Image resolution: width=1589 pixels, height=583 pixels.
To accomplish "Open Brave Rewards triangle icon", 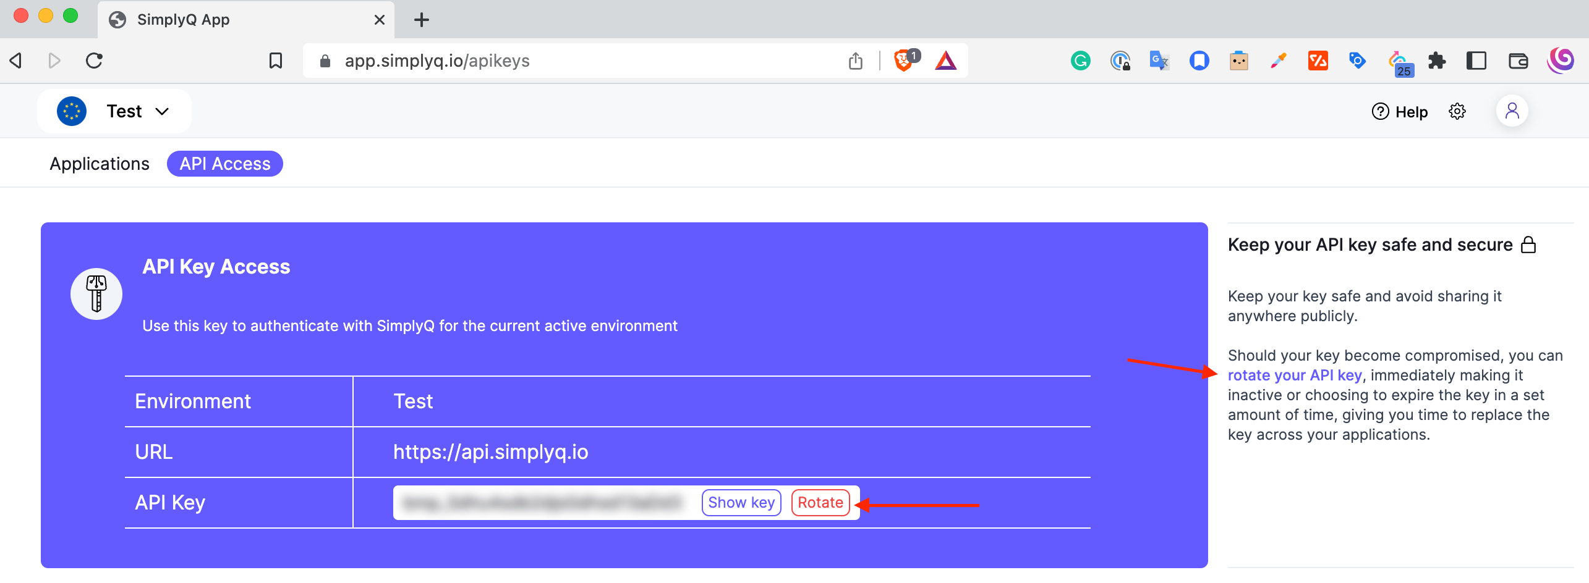I will tap(946, 61).
